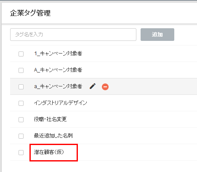The width and height of the screenshot is (197, 172).
Task: Select the 役職・社名変更 tag name
Action: (50, 119)
